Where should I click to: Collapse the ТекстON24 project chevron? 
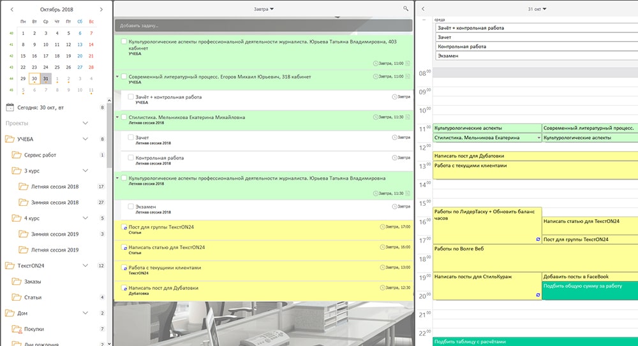[85, 266]
